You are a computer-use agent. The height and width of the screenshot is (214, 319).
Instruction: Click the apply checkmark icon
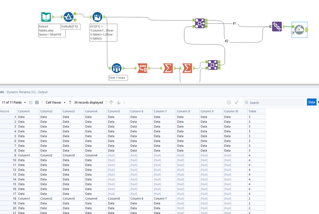pos(236,102)
